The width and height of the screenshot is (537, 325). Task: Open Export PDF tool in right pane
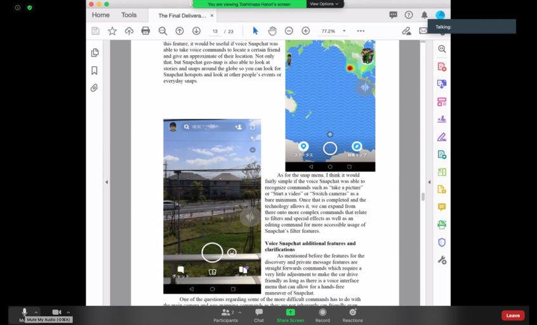point(442,84)
